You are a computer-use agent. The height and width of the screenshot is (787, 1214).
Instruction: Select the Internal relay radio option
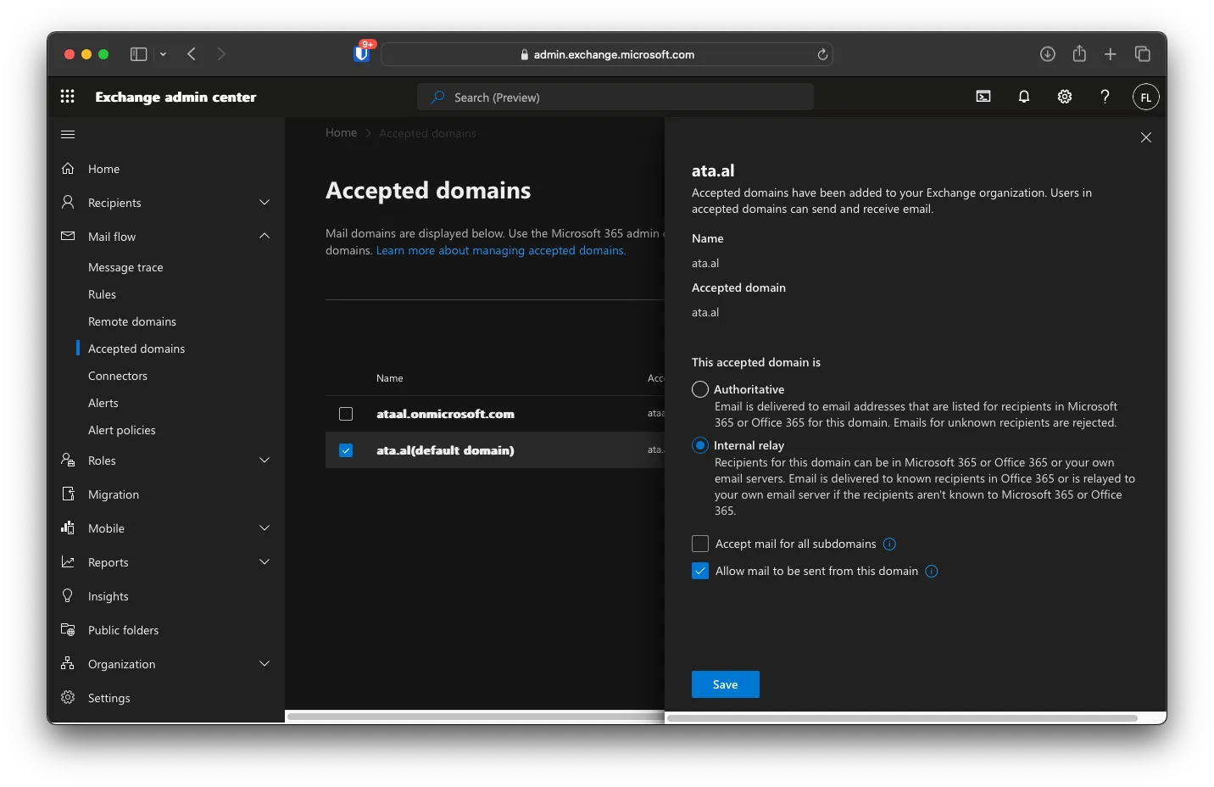tap(700, 445)
